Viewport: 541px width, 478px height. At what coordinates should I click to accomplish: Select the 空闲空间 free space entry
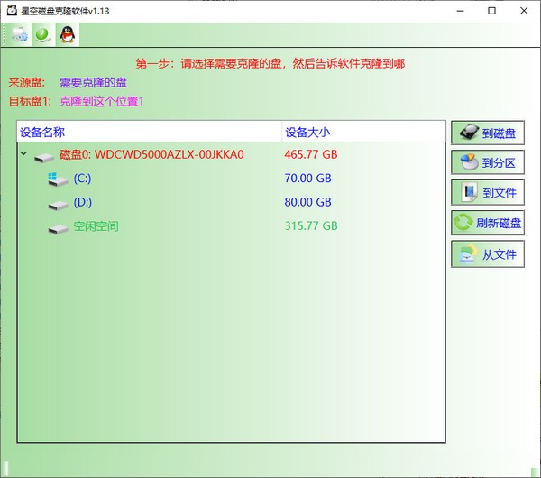(96, 225)
